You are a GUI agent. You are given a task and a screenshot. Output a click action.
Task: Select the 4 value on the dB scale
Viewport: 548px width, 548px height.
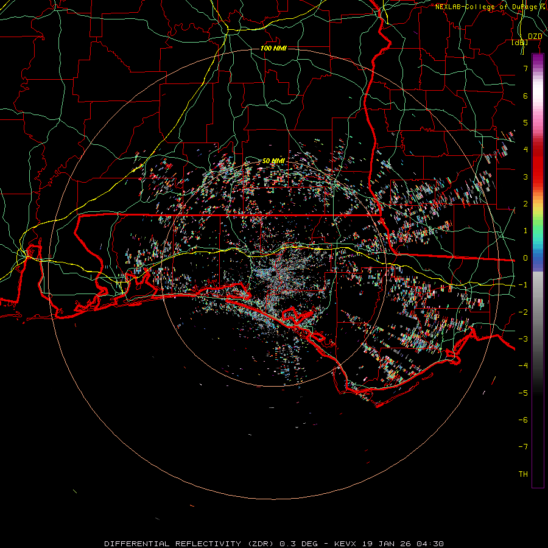pos(525,150)
